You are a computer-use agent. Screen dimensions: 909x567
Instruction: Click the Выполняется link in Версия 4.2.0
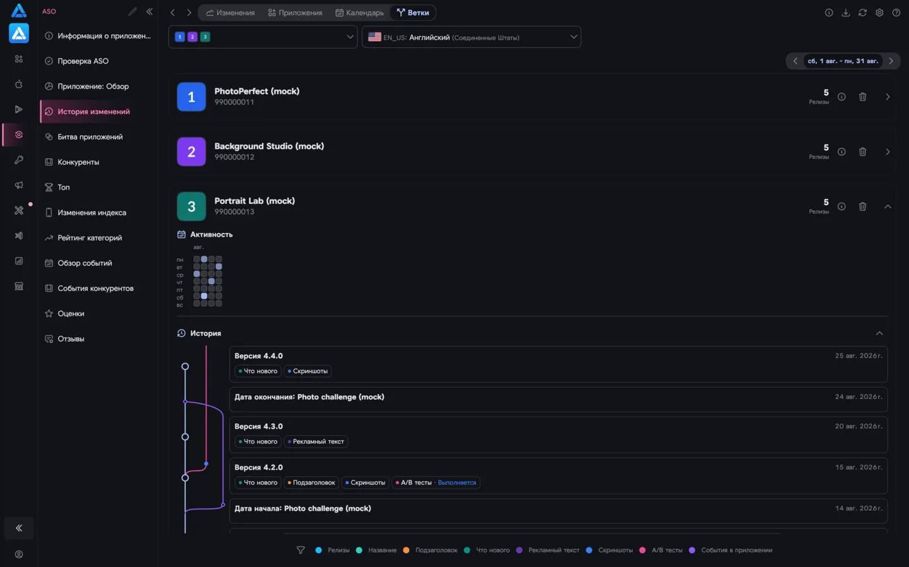coord(457,482)
